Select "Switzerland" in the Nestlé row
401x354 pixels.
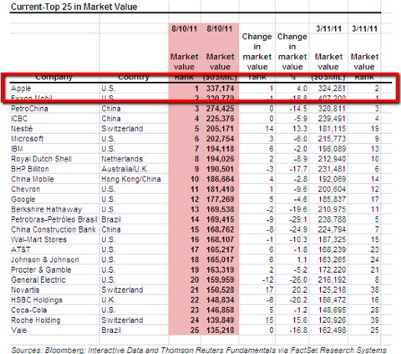(122, 129)
